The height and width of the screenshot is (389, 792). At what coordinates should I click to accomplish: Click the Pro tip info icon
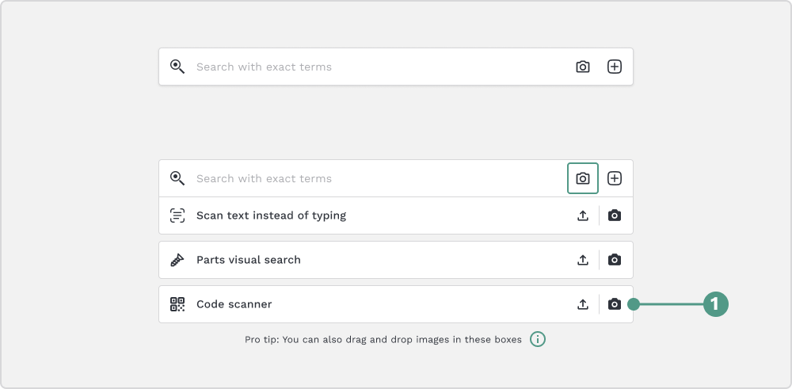(x=538, y=340)
